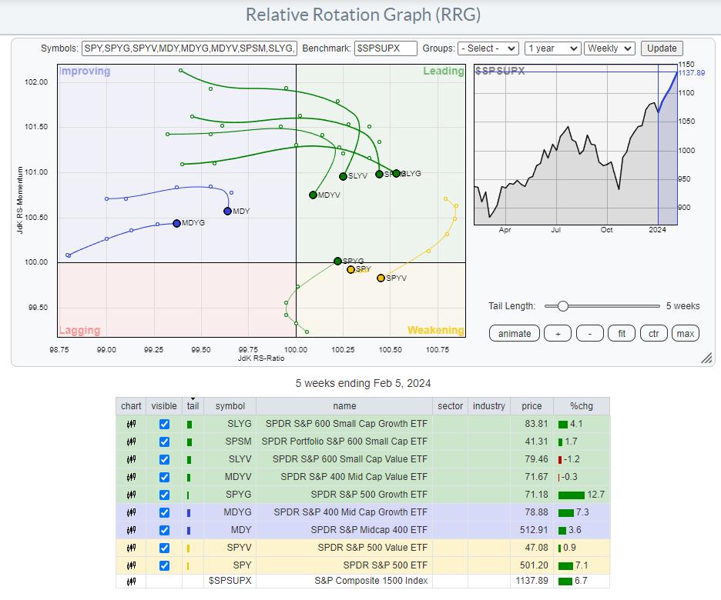Expand the 1 year period dropdown

(552, 48)
